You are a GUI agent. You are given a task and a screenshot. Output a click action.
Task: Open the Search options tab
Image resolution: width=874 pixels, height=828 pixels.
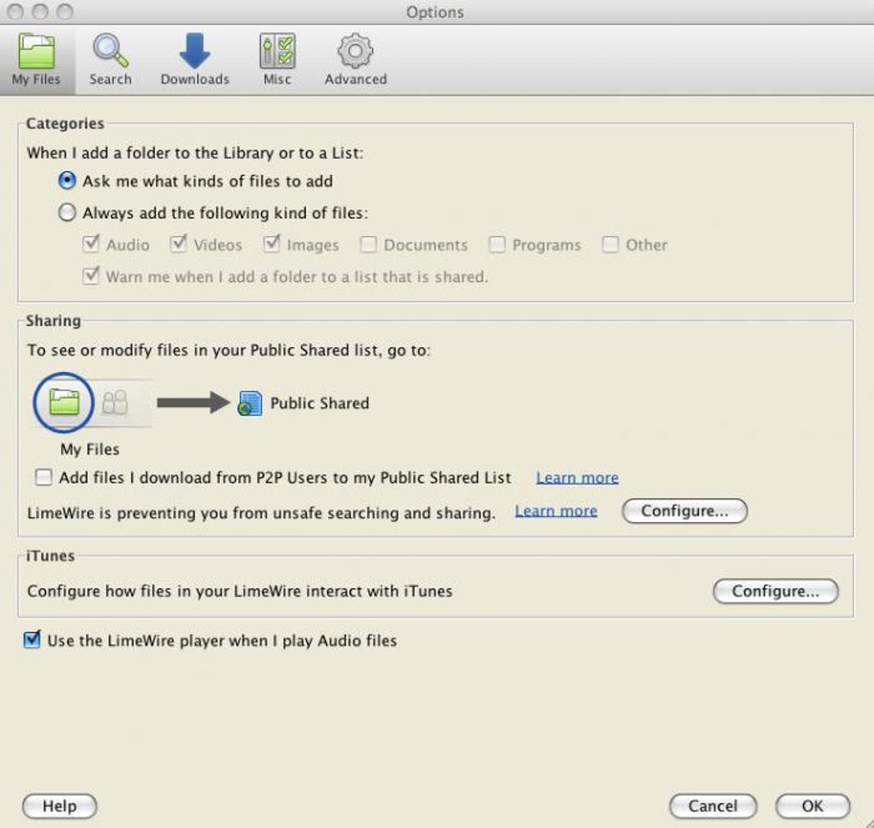pos(111,60)
